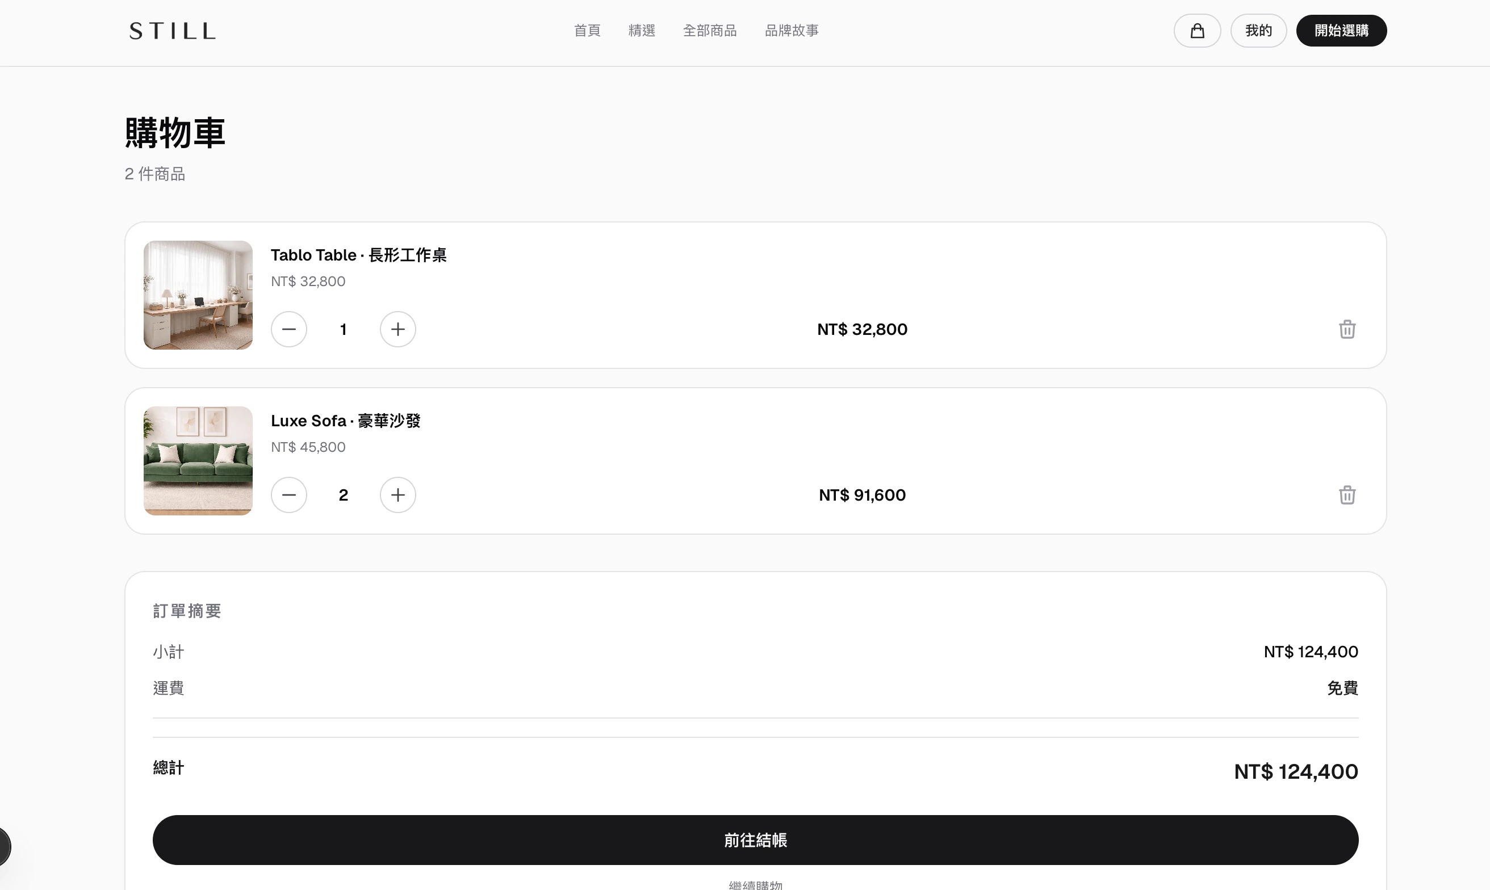Add one more Luxe Sofa with plus
The height and width of the screenshot is (890, 1490).
[x=397, y=495]
